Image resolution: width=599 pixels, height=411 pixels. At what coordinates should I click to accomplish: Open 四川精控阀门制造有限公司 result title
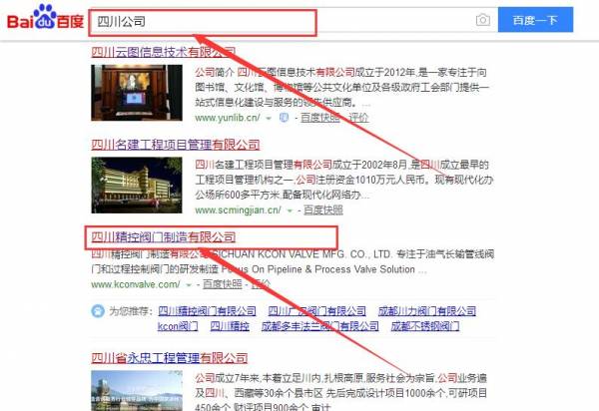point(163,237)
